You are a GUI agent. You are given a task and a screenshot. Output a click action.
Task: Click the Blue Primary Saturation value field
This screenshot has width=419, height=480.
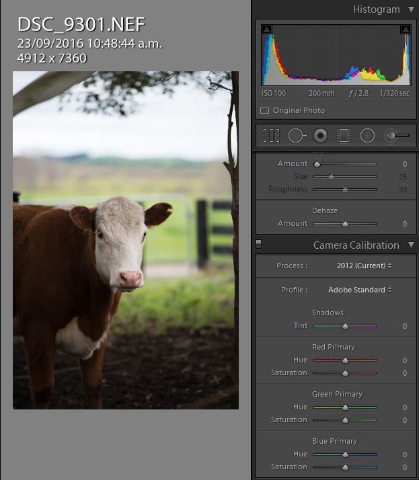point(405,467)
